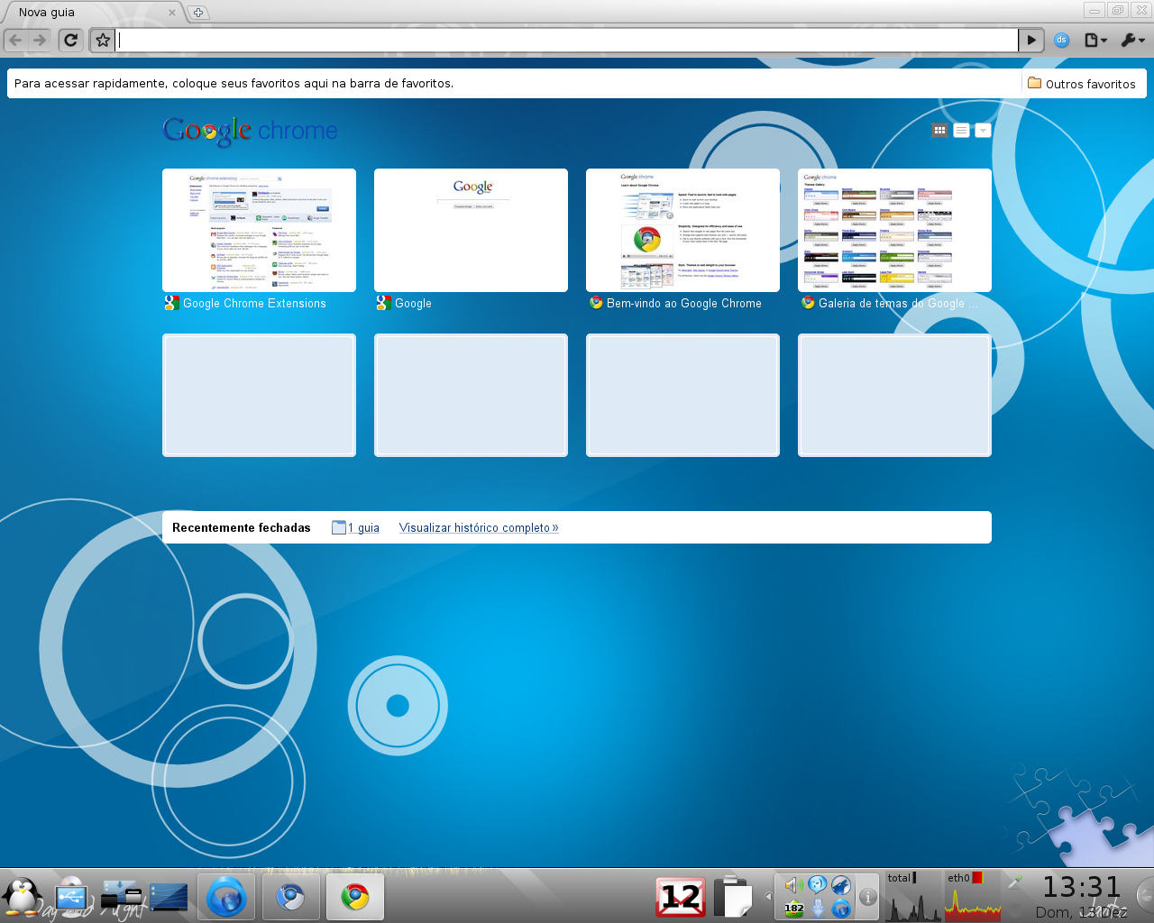Image resolution: width=1154 pixels, height=923 pixels.
Task: Switch to the Google Chrome taskbar entry
Action: coord(355,898)
